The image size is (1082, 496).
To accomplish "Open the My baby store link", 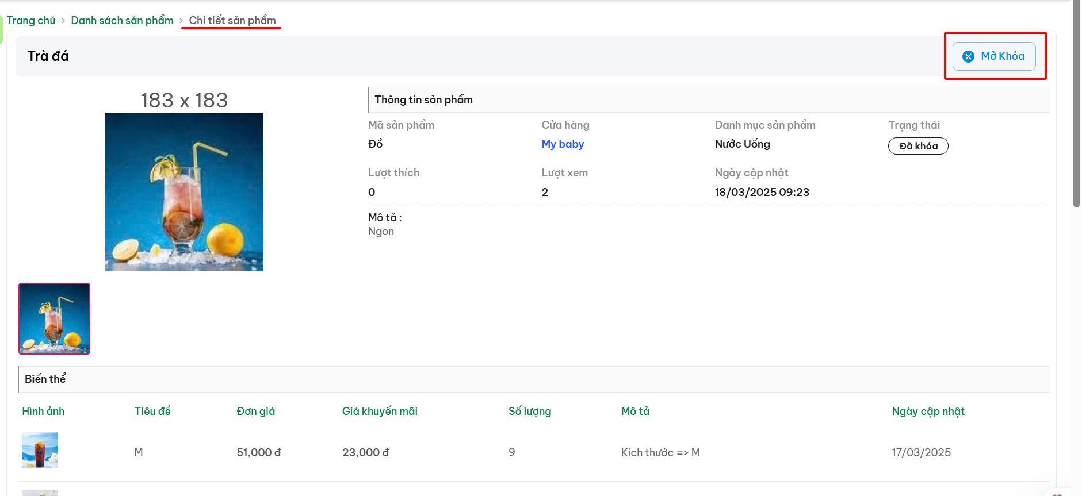I will [563, 144].
